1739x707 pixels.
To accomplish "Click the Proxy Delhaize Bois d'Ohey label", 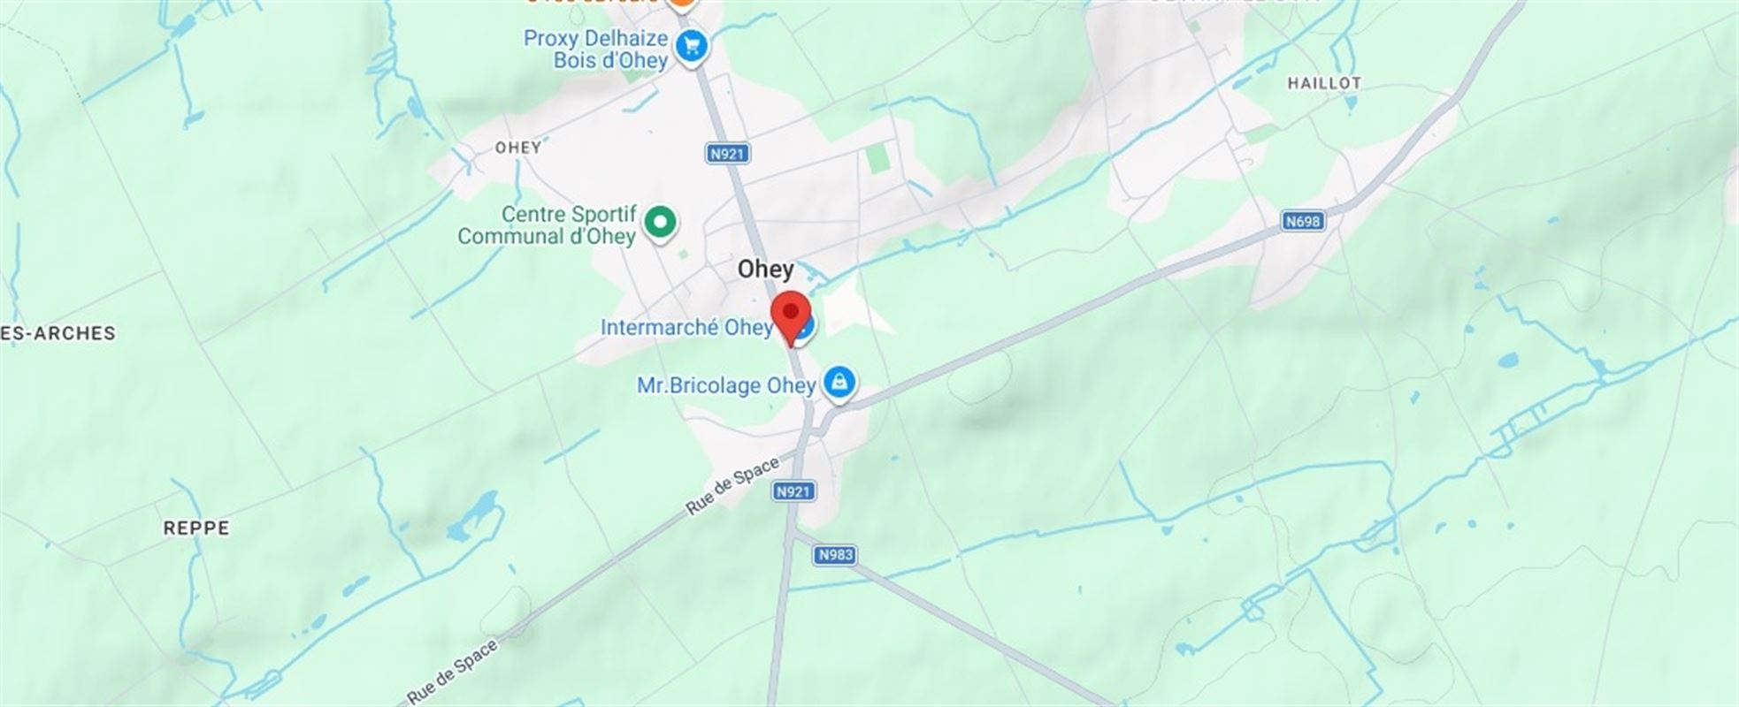I will coord(595,49).
